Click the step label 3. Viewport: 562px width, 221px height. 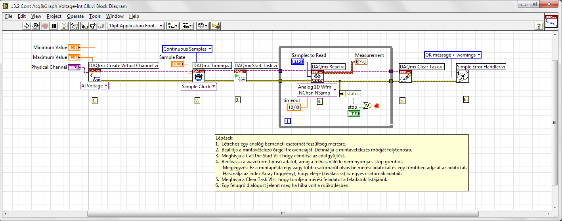click(x=237, y=100)
